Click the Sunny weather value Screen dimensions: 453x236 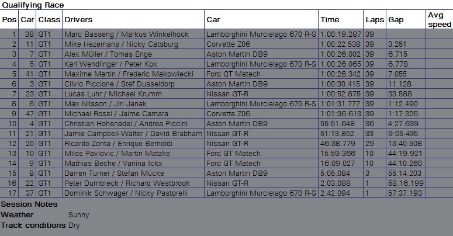pyautogui.click(x=78, y=215)
